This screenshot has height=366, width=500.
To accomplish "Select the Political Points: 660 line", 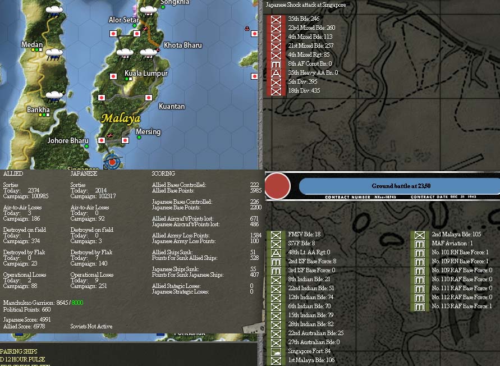I will pos(27,309).
